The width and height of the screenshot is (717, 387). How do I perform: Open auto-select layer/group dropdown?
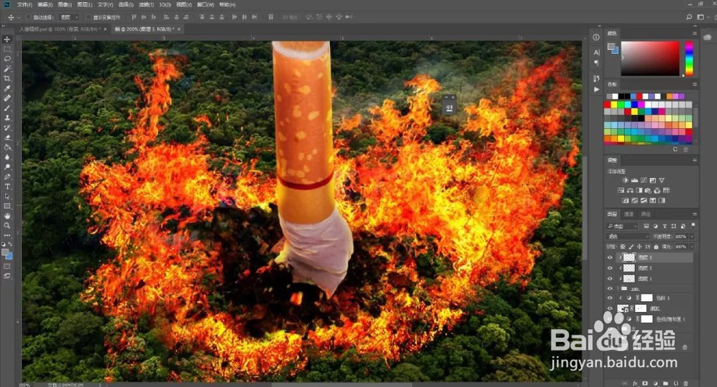[70, 17]
